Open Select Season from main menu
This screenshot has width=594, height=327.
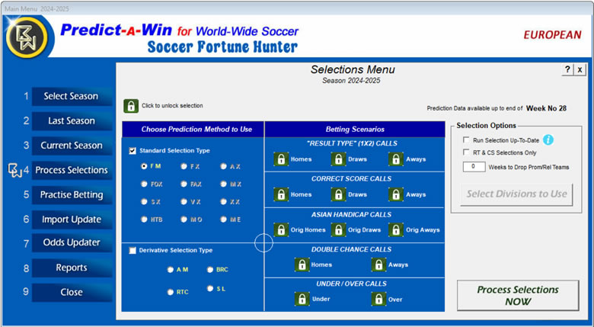[72, 96]
